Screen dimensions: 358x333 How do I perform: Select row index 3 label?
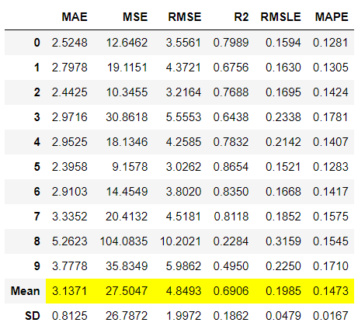37,117
